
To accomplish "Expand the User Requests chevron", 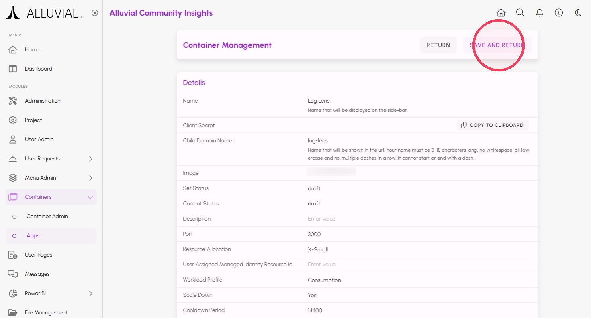I will point(90,159).
